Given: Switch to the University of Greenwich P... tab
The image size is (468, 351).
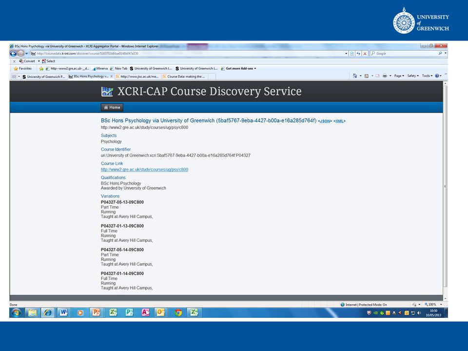Looking at the screenshot, I should coord(44,77).
